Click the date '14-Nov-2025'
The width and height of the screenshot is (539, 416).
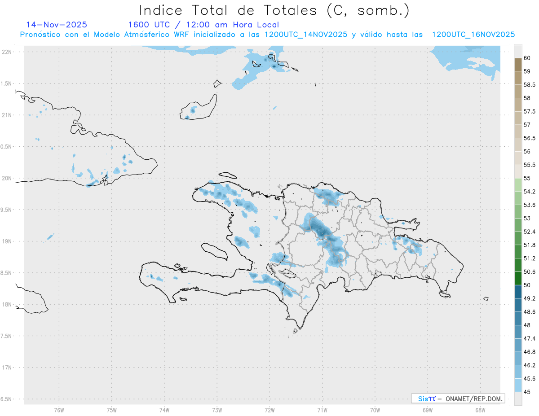pos(57,25)
